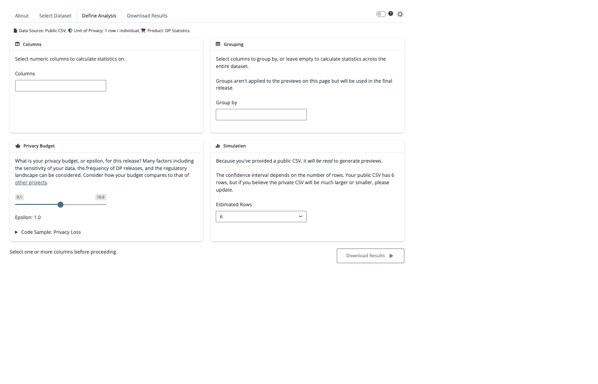
Task: Click the Download Results button
Action: 370,256
